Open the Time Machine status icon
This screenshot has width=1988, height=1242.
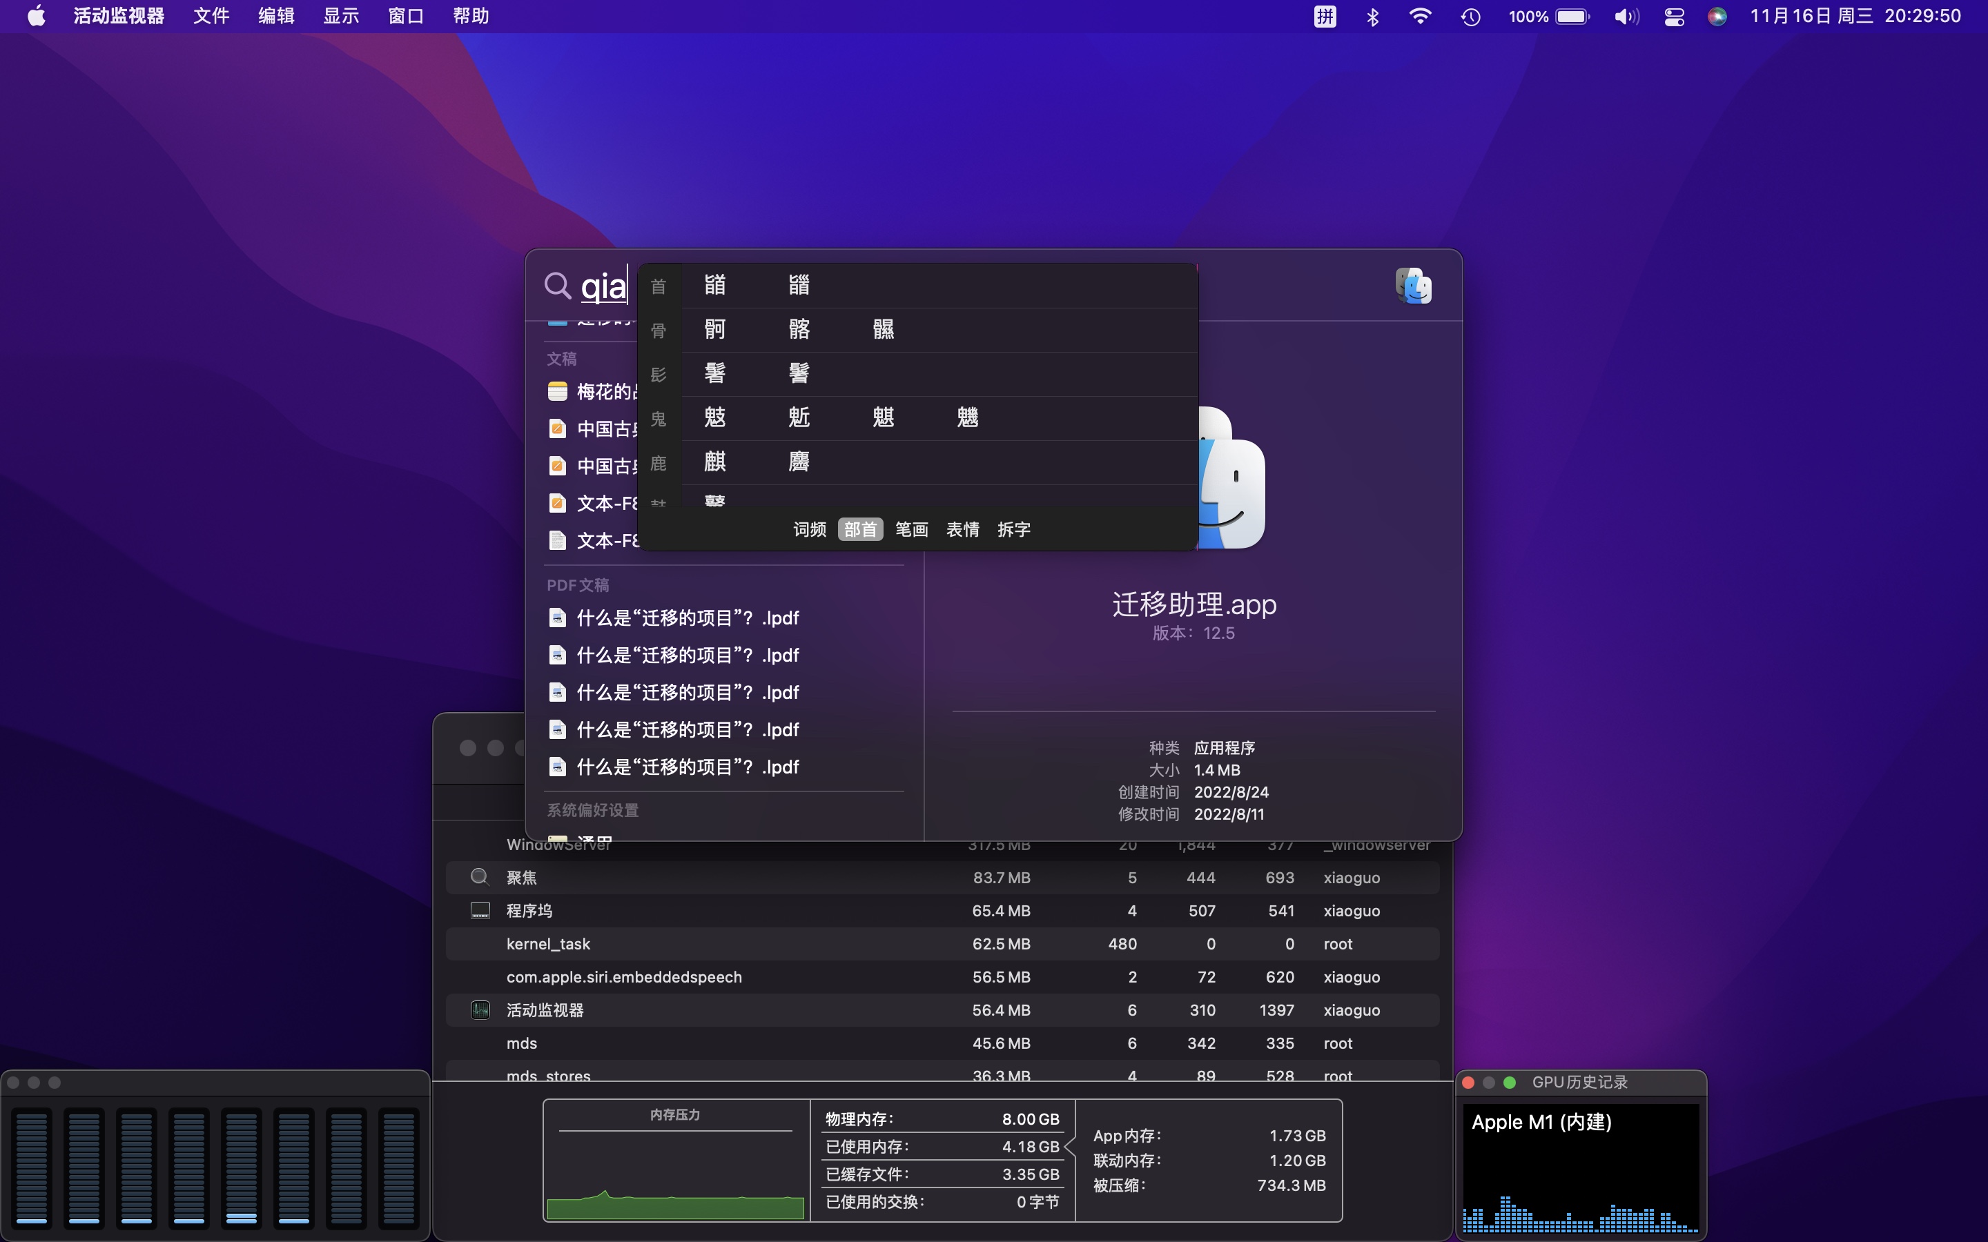(x=1470, y=17)
